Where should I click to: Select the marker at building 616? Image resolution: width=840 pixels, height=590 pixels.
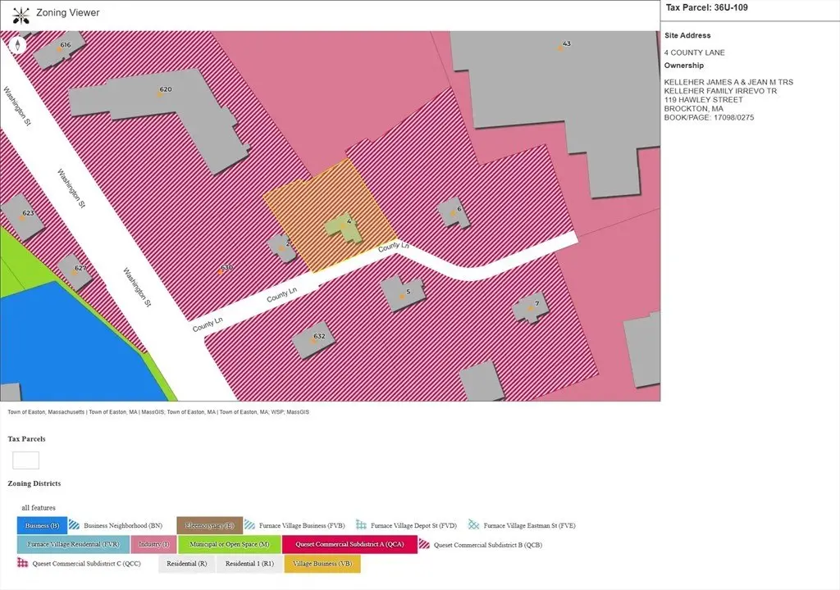pyautogui.click(x=59, y=50)
